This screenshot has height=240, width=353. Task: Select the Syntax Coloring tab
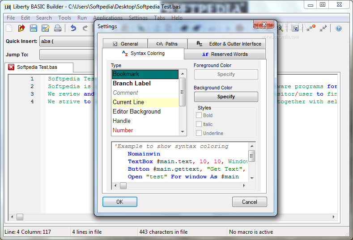143,54
